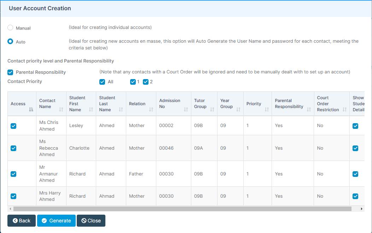Click the horizontal scrollbar right arrow

[361, 209]
